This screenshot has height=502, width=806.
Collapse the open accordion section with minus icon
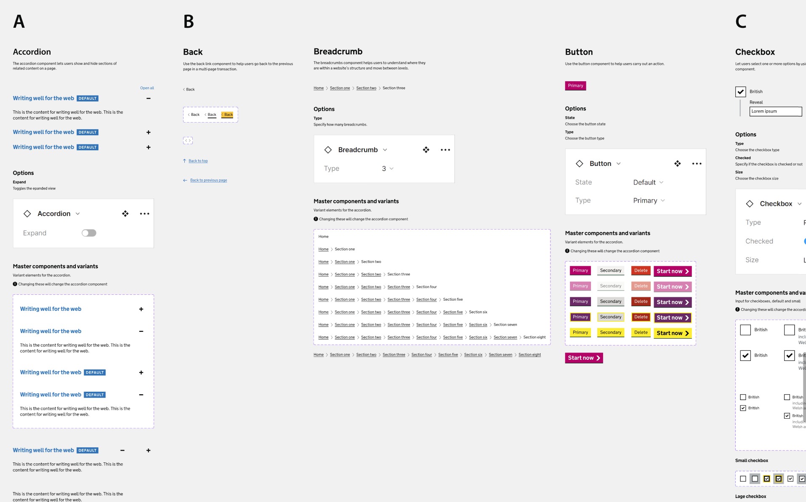pyautogui.click(x=148, y=99)
